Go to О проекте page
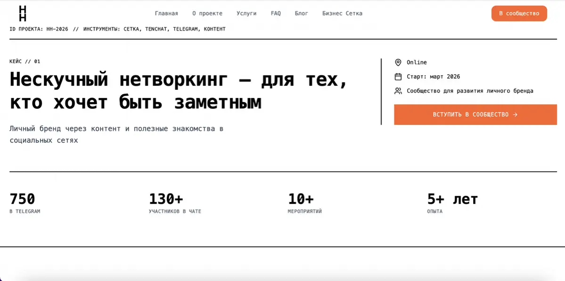Screen dimensions: 565x281 tap(207, 13)
